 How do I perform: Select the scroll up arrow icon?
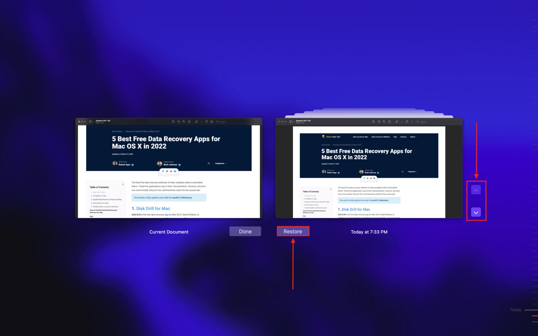coord(476,190)
